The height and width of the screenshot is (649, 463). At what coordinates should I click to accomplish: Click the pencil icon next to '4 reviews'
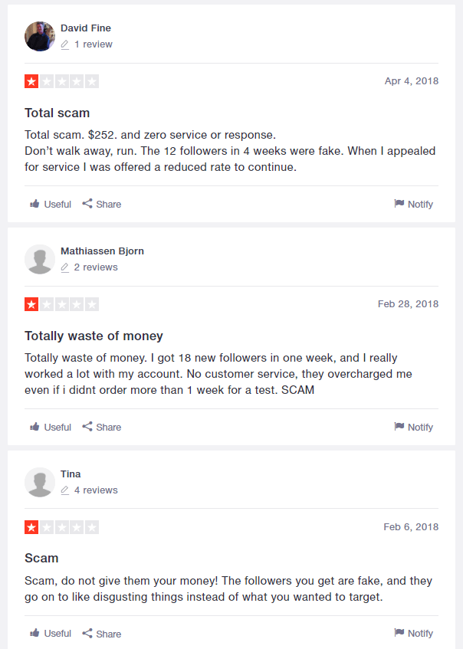tap(65, 490)
